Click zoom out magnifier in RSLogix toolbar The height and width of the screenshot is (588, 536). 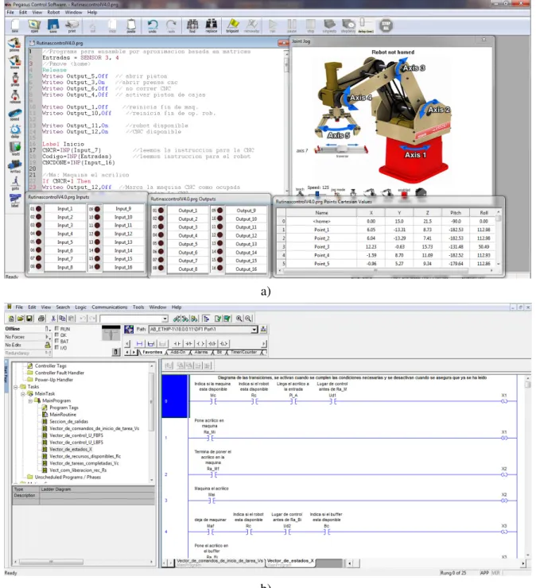pos(248,319)
